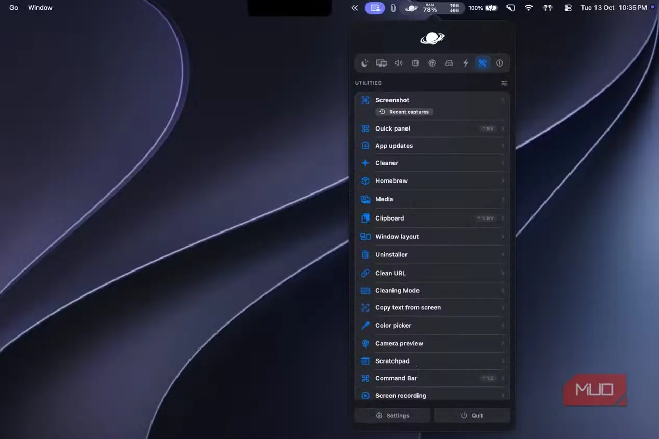Open the Screenshot utility via its icon
This screenshot has width=659, height=439.
(365, 100)
